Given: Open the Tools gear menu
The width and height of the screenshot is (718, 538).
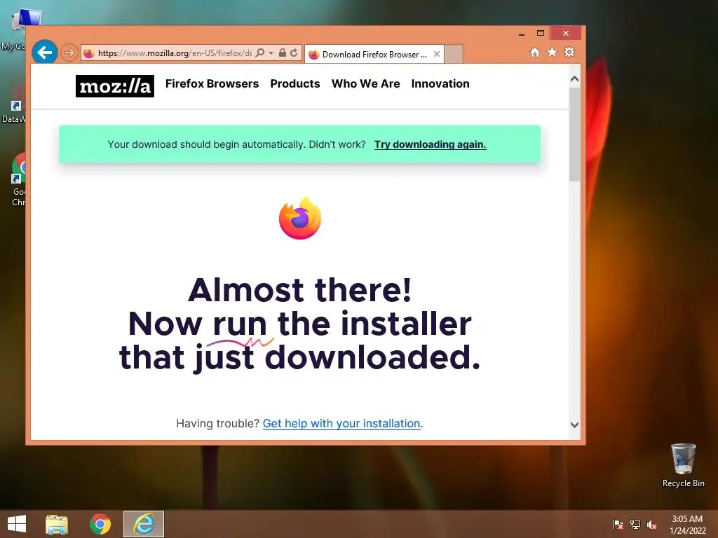Looking at the screenshot, I should coord(569,52).
